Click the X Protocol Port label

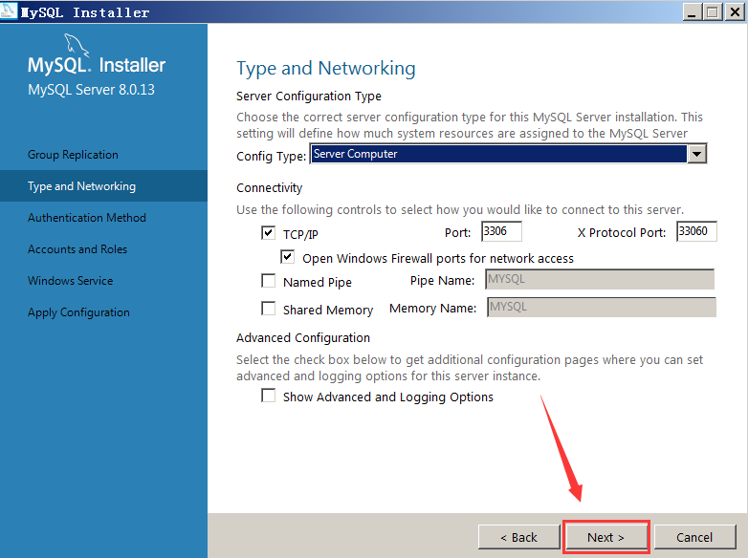click(x=622, y=232)
